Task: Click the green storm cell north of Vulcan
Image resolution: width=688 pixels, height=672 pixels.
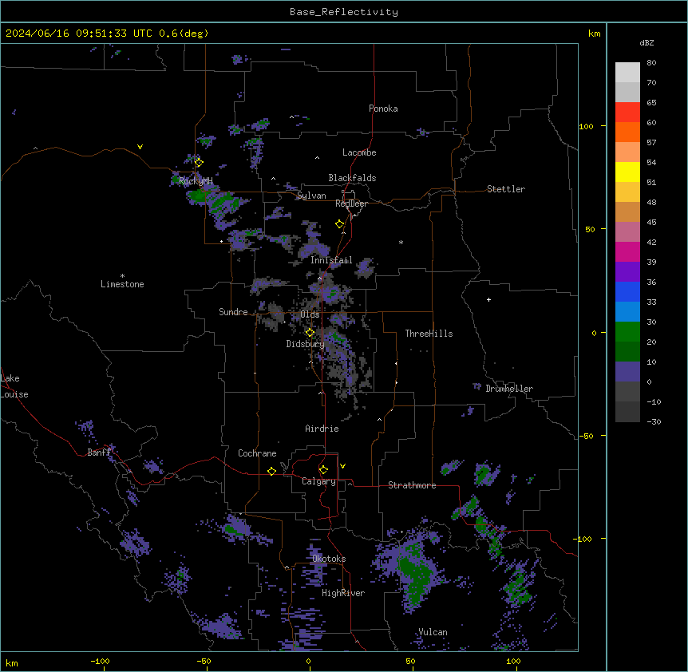Action: (413, 574)
